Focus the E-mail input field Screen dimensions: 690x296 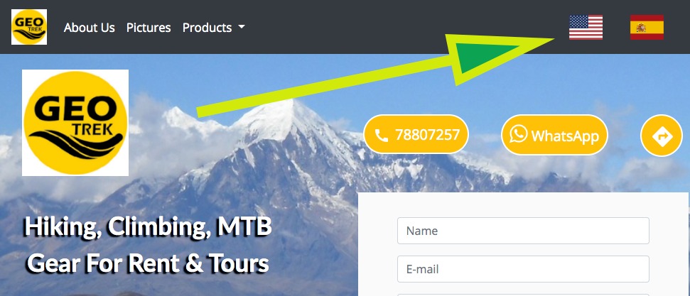pos(523,269)
